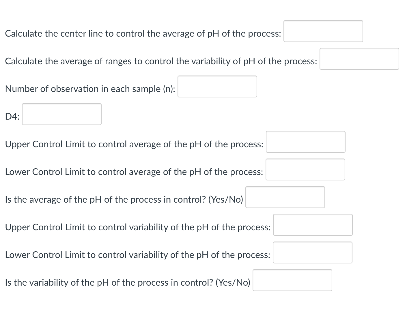Click 'Upper Control Limit to control variability' label
405x313 pixels.
point(138,227)
